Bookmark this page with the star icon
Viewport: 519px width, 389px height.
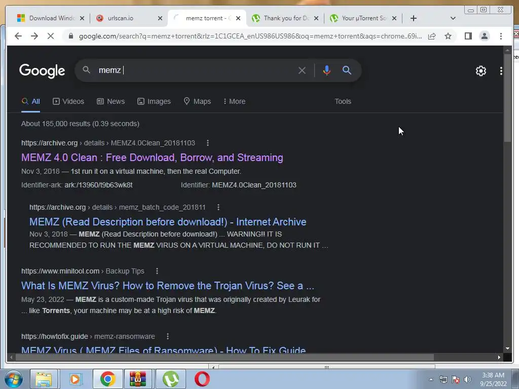[448, 36]
